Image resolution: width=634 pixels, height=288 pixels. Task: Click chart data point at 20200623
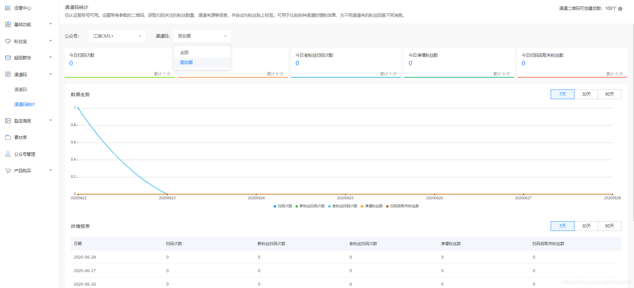click(167, 194)
